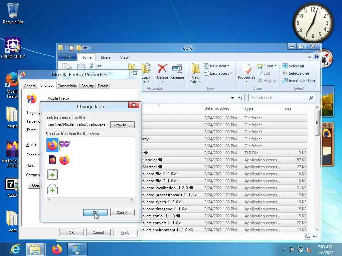The image size is (342, 256).
Task: Click Firefox icon in the taskbar
Action: point(57,249)
